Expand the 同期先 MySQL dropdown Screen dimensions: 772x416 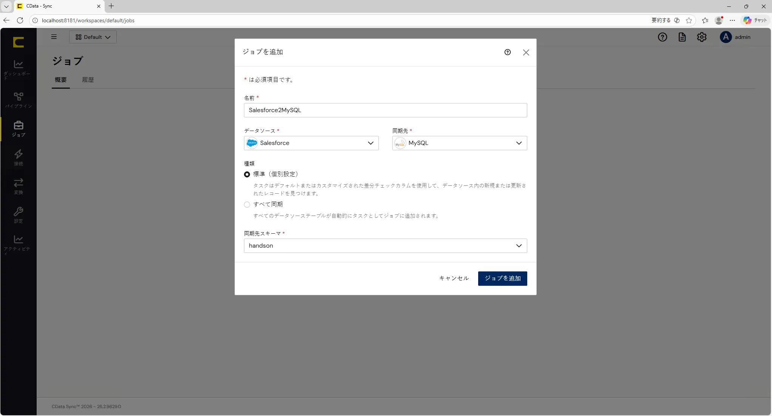coord(460,143)
